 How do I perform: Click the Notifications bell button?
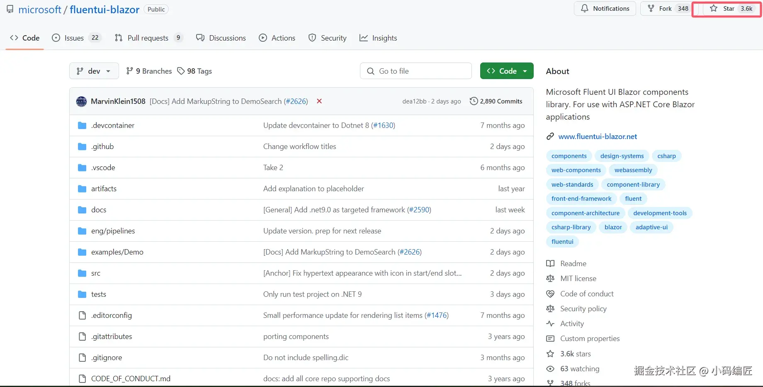tap(605, 9)
